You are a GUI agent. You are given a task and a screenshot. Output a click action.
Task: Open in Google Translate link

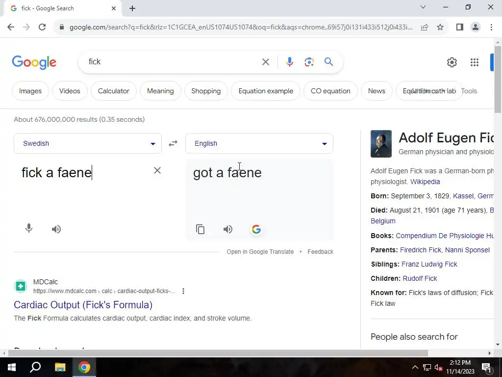point(260,252)
